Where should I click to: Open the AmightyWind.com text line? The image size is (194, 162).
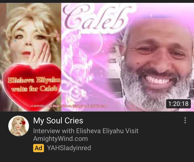point(61,139)
